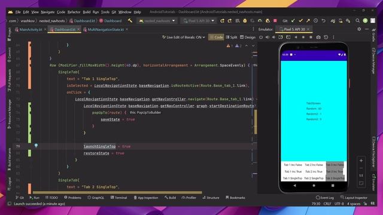Open the Profiler tool window
Image resolution: width=383 pixels, height=215 pixels.
[x=189, y=198]
